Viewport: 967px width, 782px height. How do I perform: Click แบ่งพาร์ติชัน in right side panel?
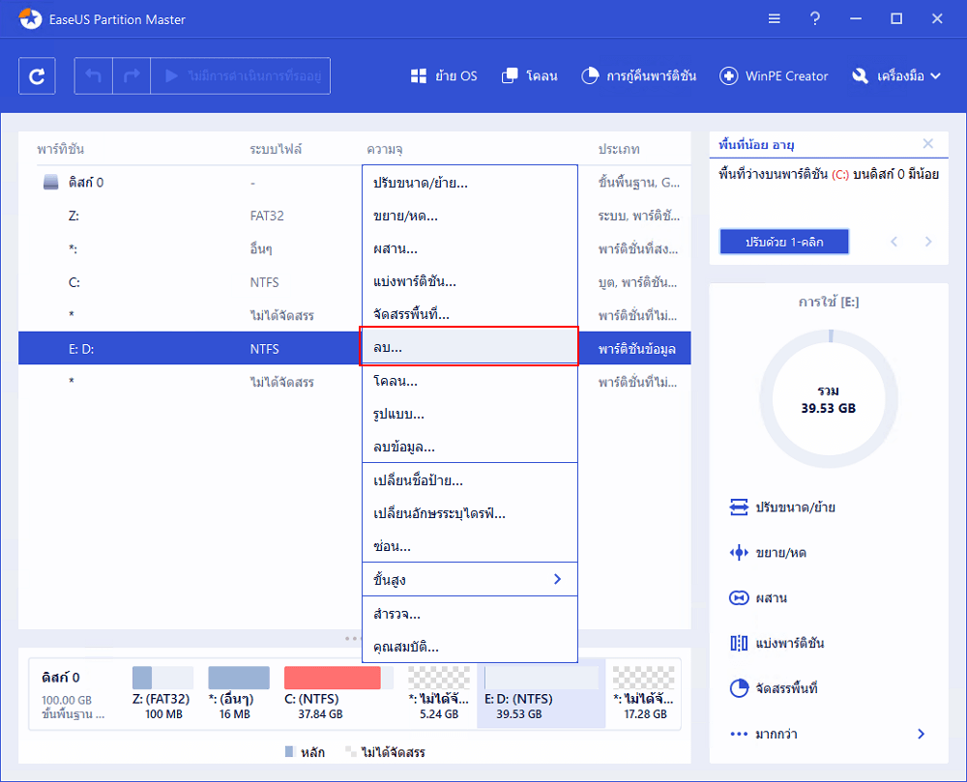click(777, 643)
